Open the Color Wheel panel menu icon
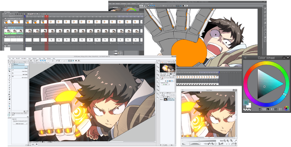This screenshot has height=147, width=291. [x=245, y=58]
